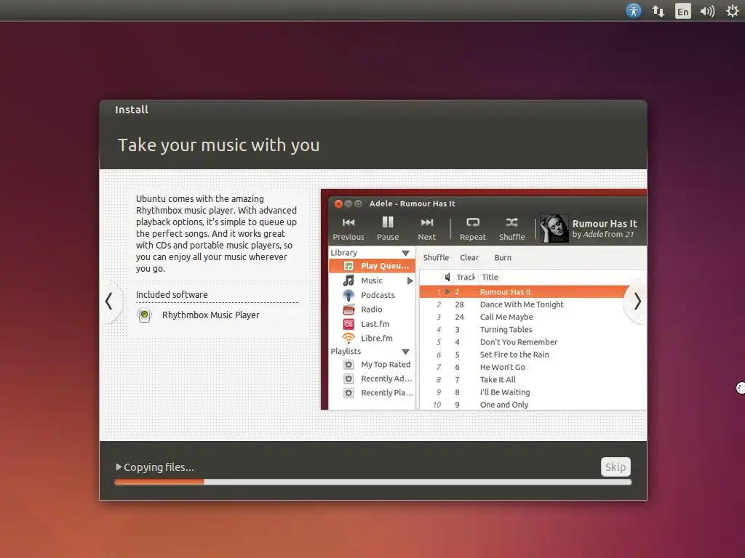Click the Rhythmbox Music Player label
Viewport: 745px width, 558px height.
point(210,315)
